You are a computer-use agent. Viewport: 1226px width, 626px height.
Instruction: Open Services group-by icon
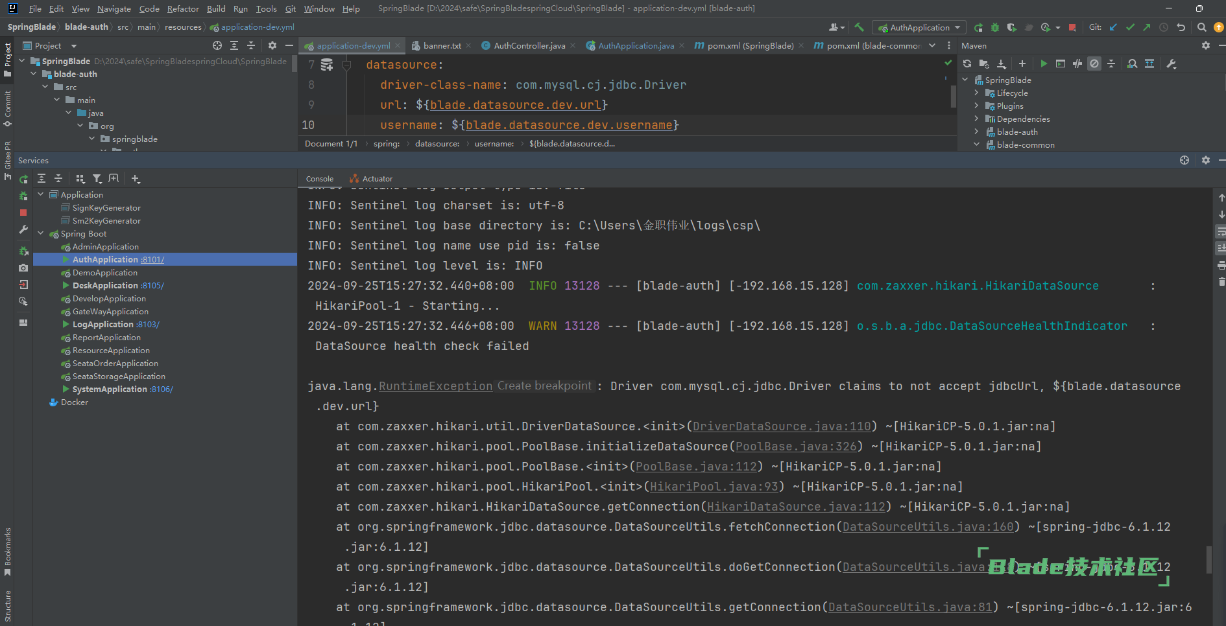(80, 178)
